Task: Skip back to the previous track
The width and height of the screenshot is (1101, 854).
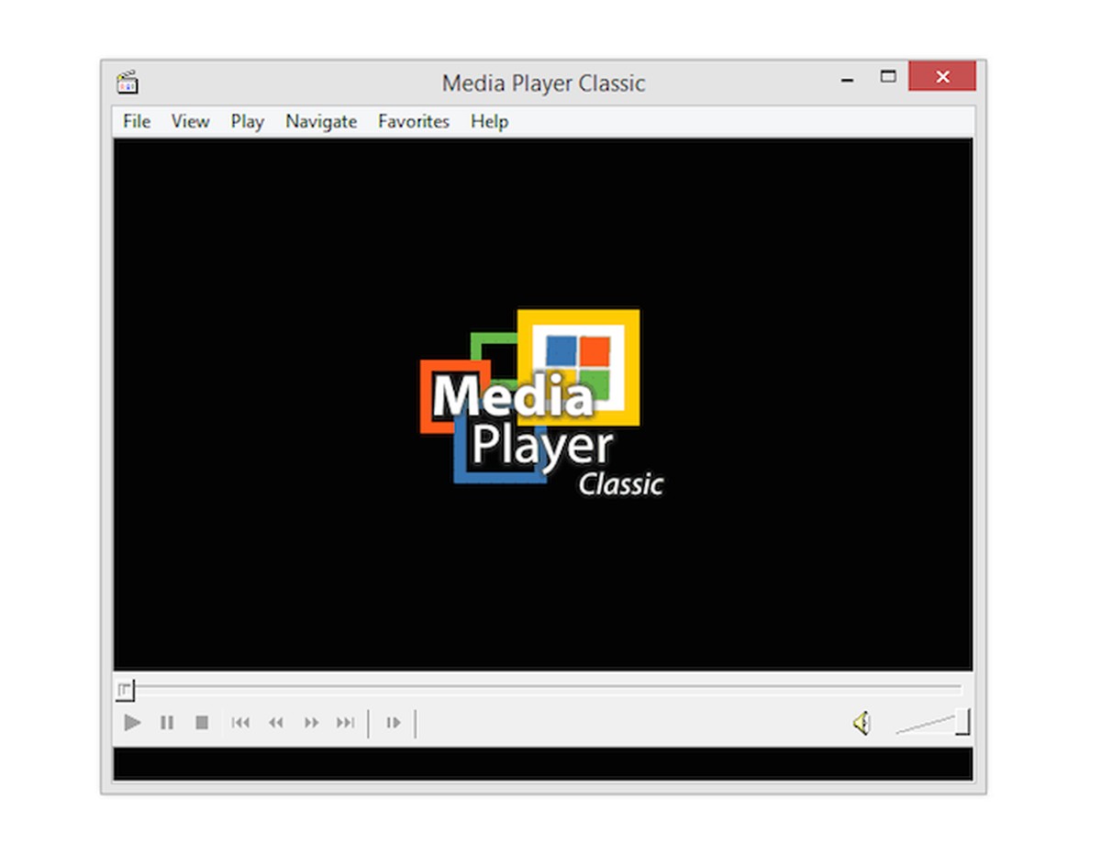Action: 240,723
